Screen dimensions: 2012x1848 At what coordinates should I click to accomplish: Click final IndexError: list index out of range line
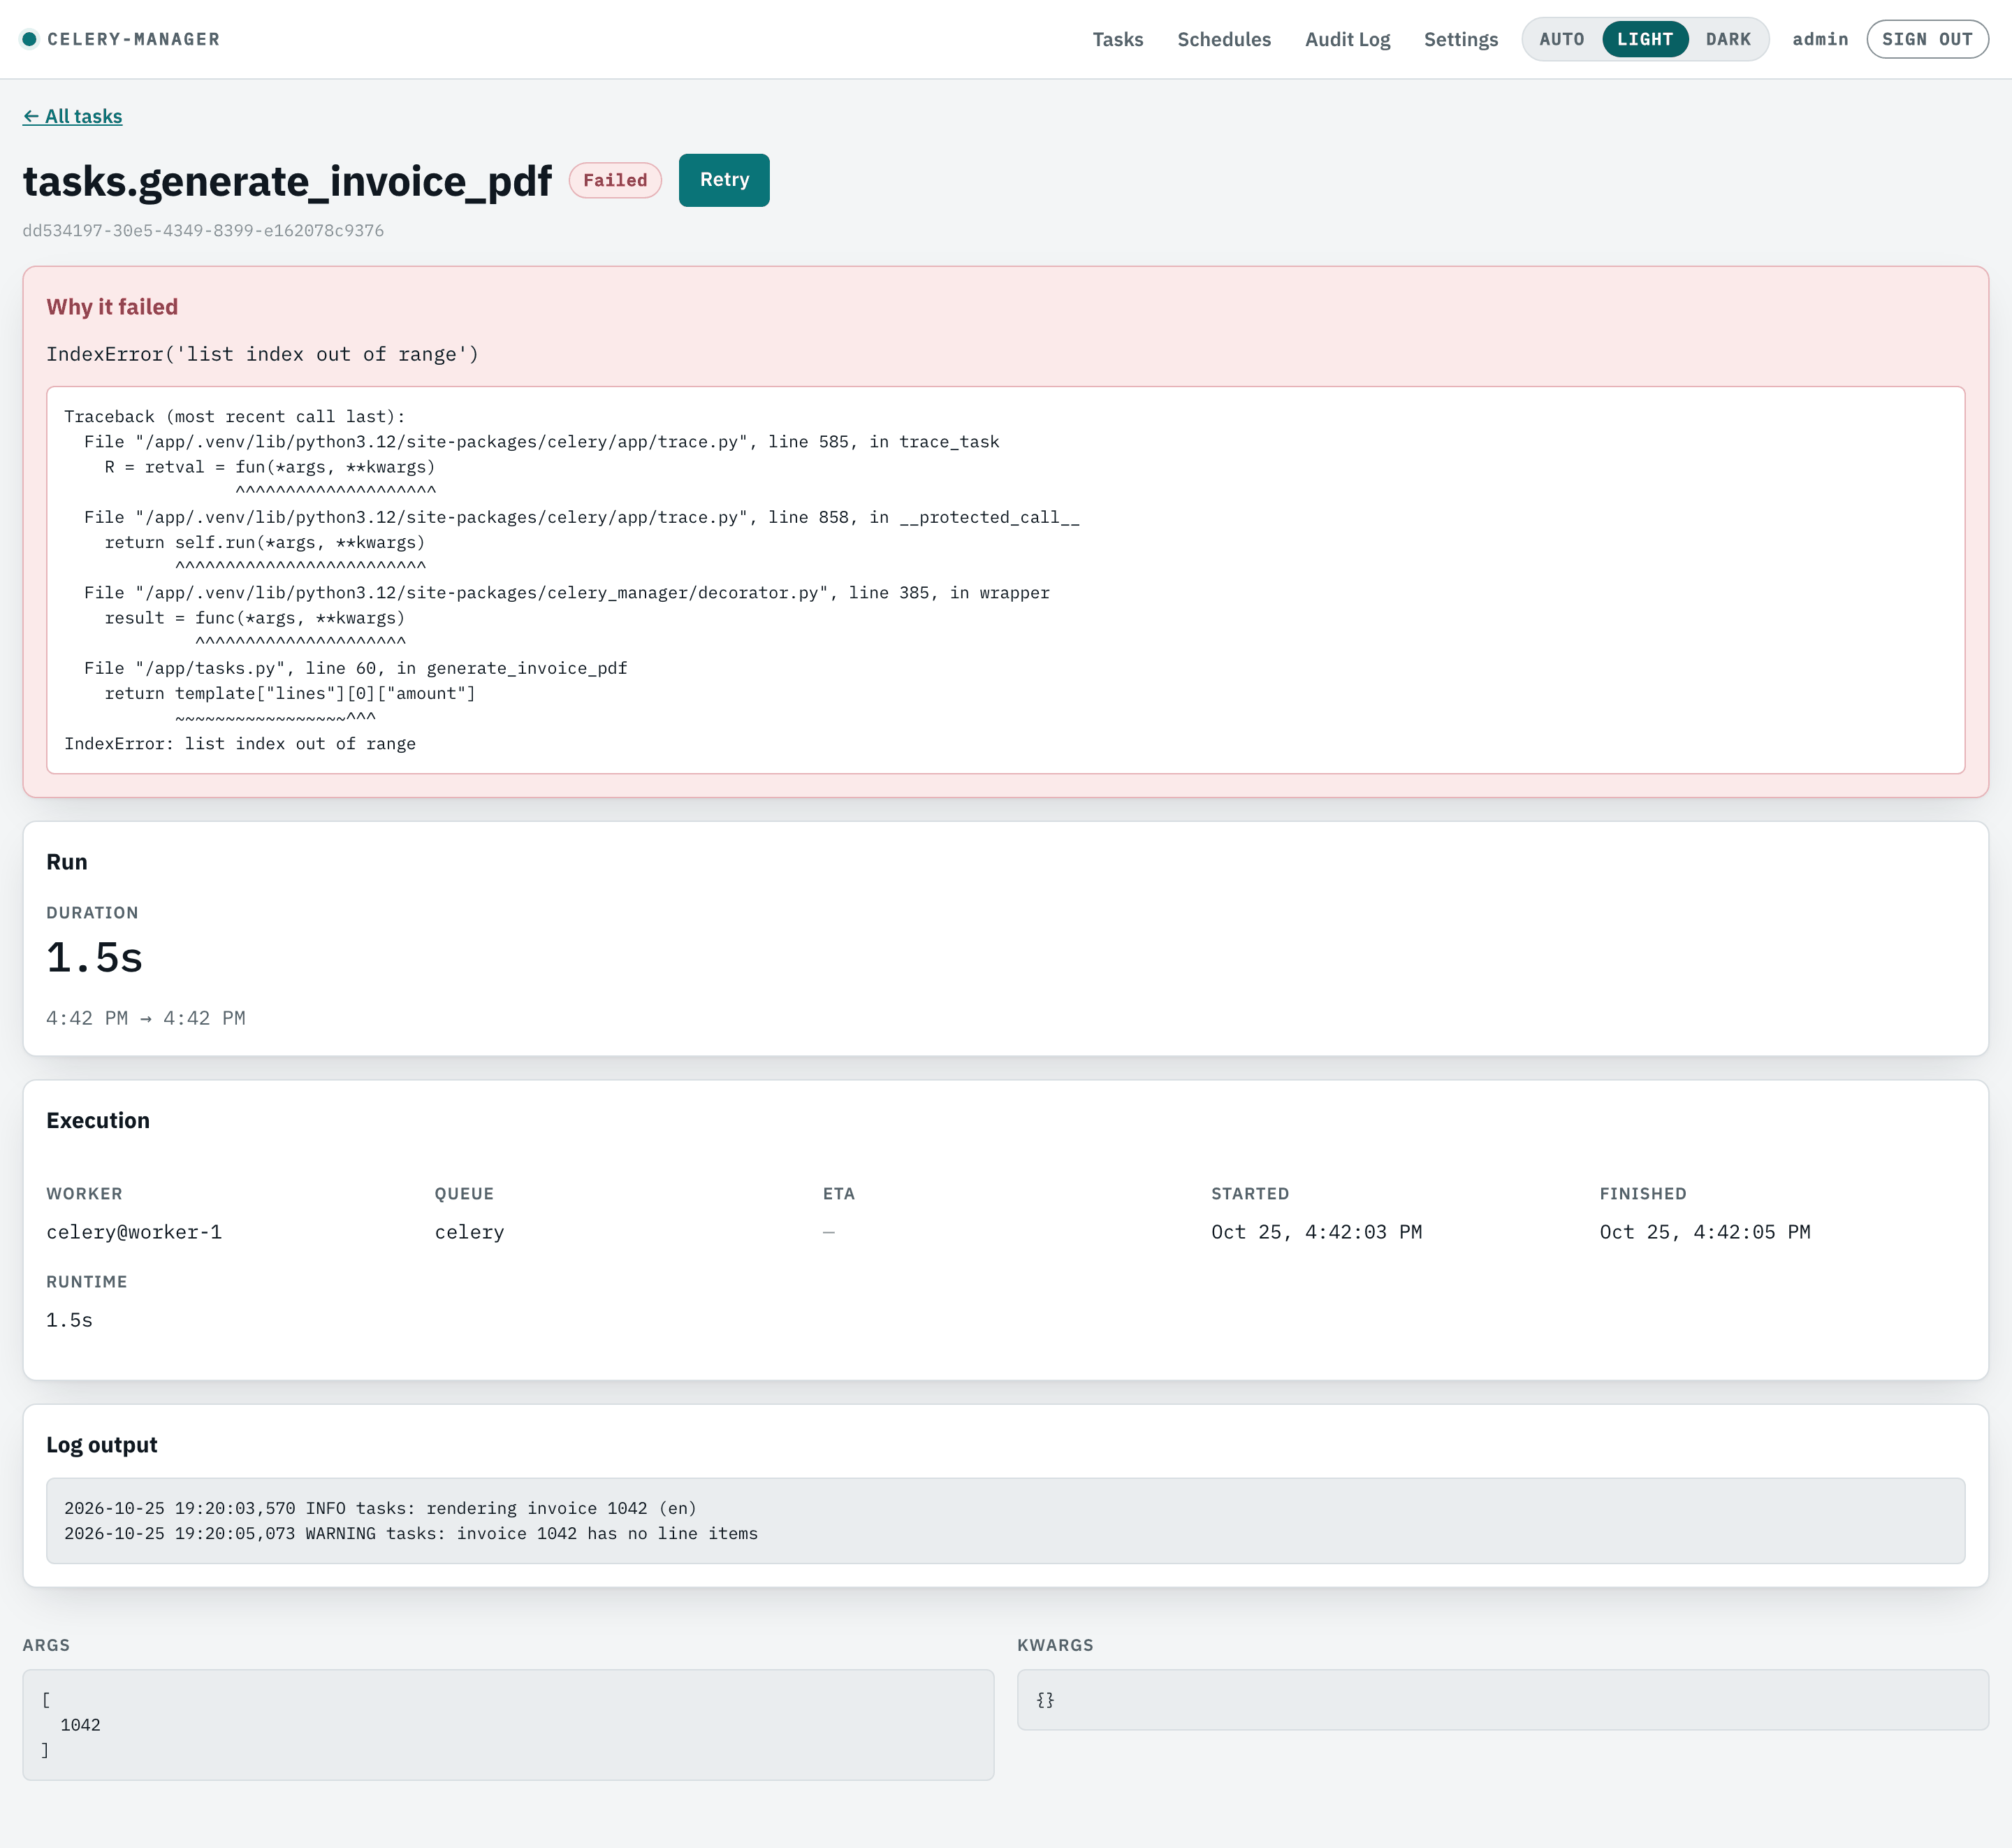(x=240, y=744)
